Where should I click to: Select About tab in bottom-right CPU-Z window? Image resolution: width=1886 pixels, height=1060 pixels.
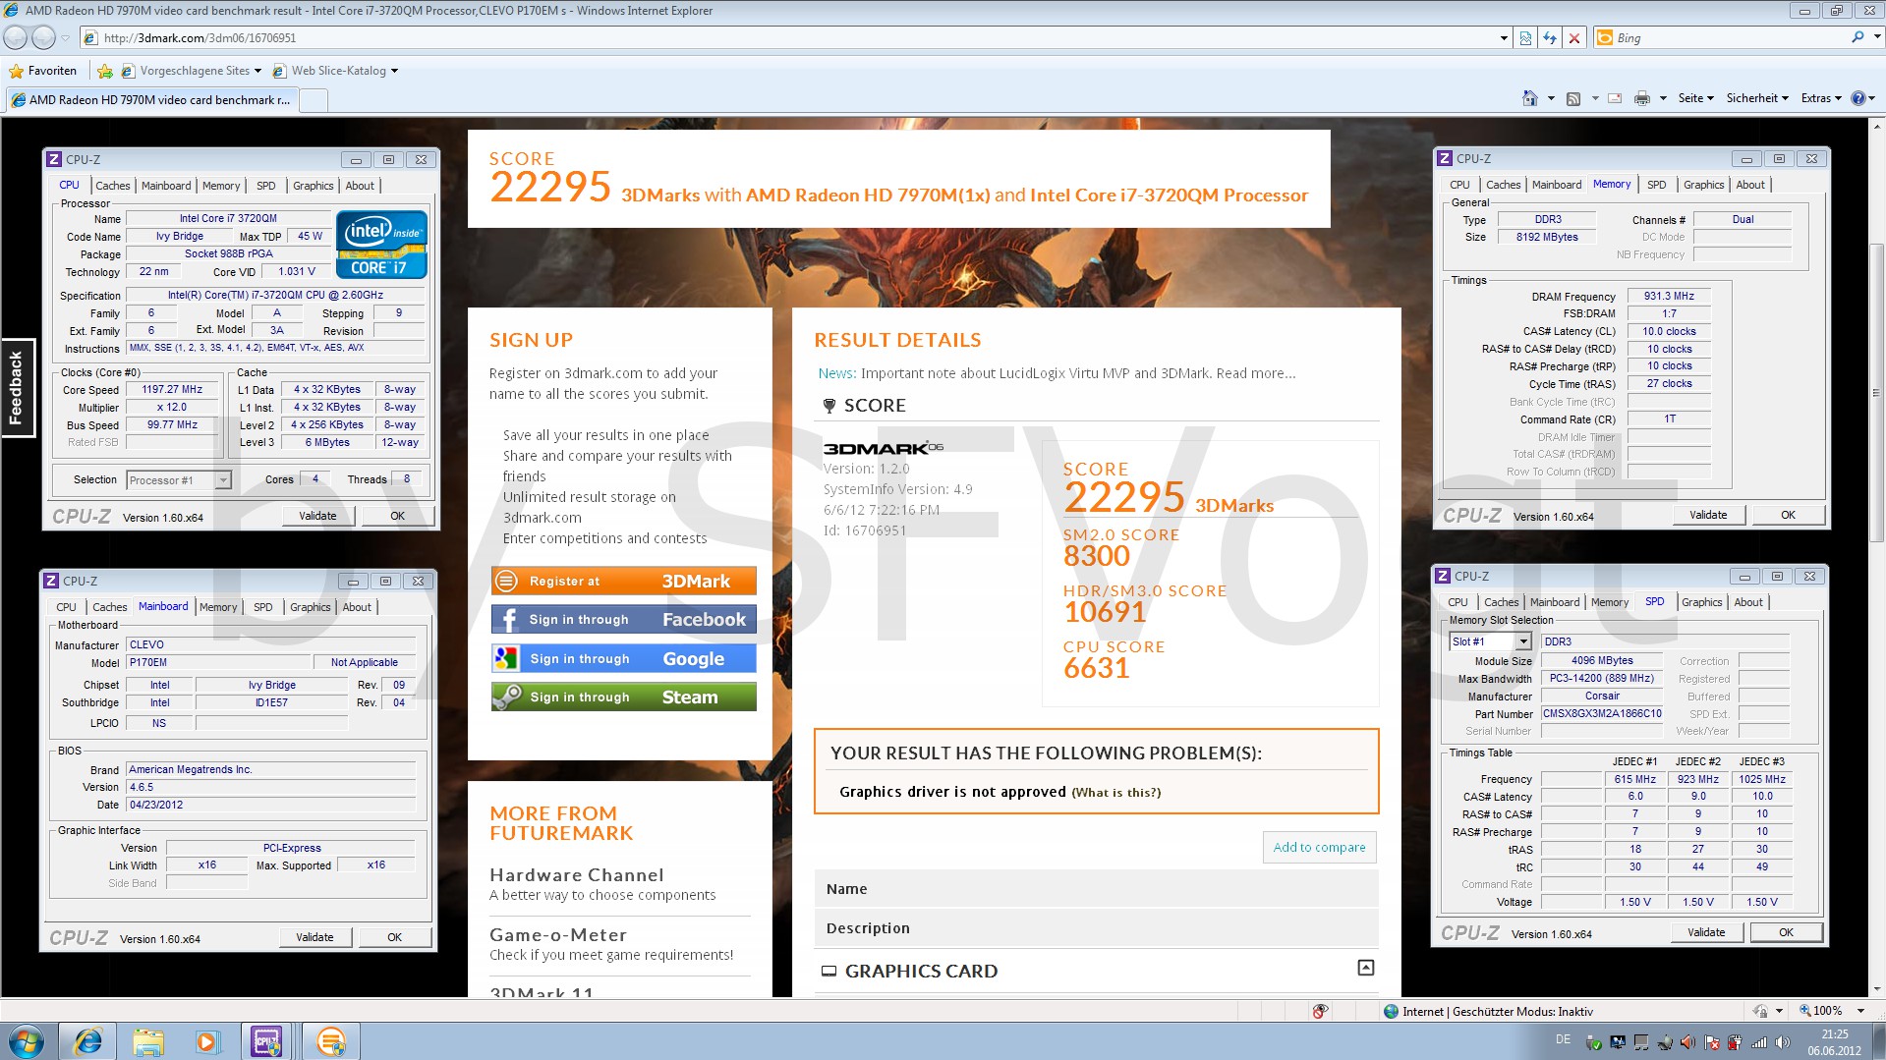pos(1747,602)
